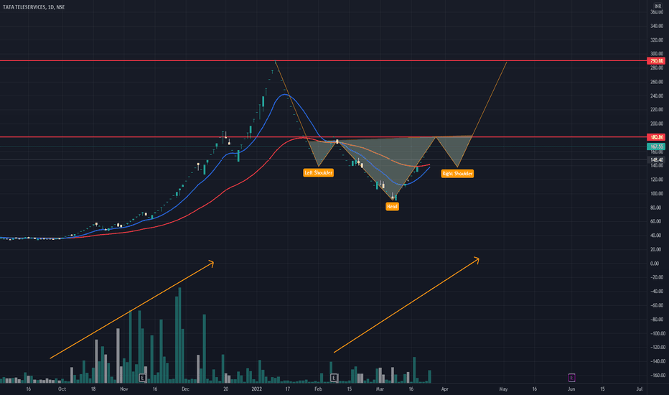
Task: Click the 340.00 price axis value
Action: click(x=657, y=26)
